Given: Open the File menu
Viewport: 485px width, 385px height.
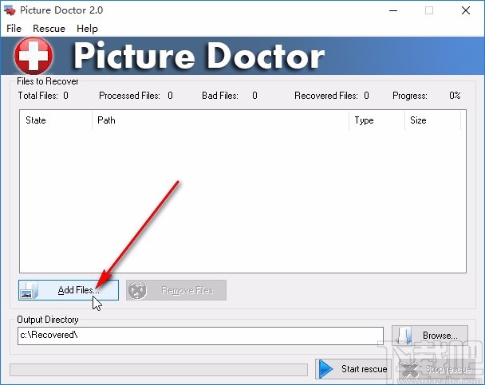Looking at the screenshot, I should coord(14,29).
